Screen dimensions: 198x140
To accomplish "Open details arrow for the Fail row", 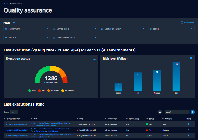I will pos(188,130).
